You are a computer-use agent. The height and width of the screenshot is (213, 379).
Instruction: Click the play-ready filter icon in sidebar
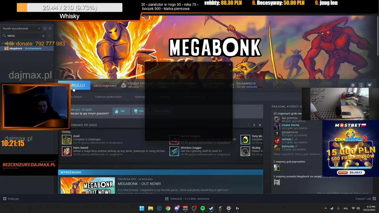50,28
